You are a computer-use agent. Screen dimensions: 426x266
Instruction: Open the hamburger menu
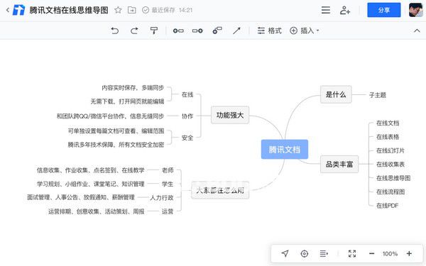click(x=326, y=11)
